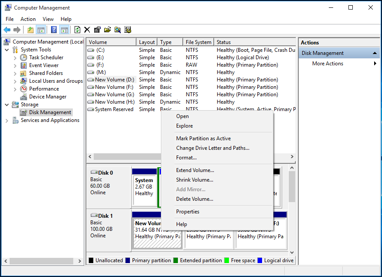
Task: Select the System Reserved volume row
Action: (x=191, y=109)
